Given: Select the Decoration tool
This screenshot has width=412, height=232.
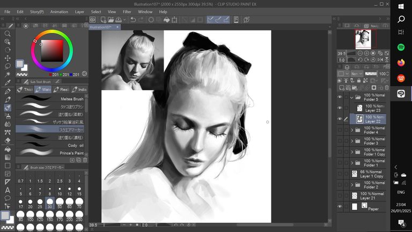Looking at the screenshot, I should 8,132.
